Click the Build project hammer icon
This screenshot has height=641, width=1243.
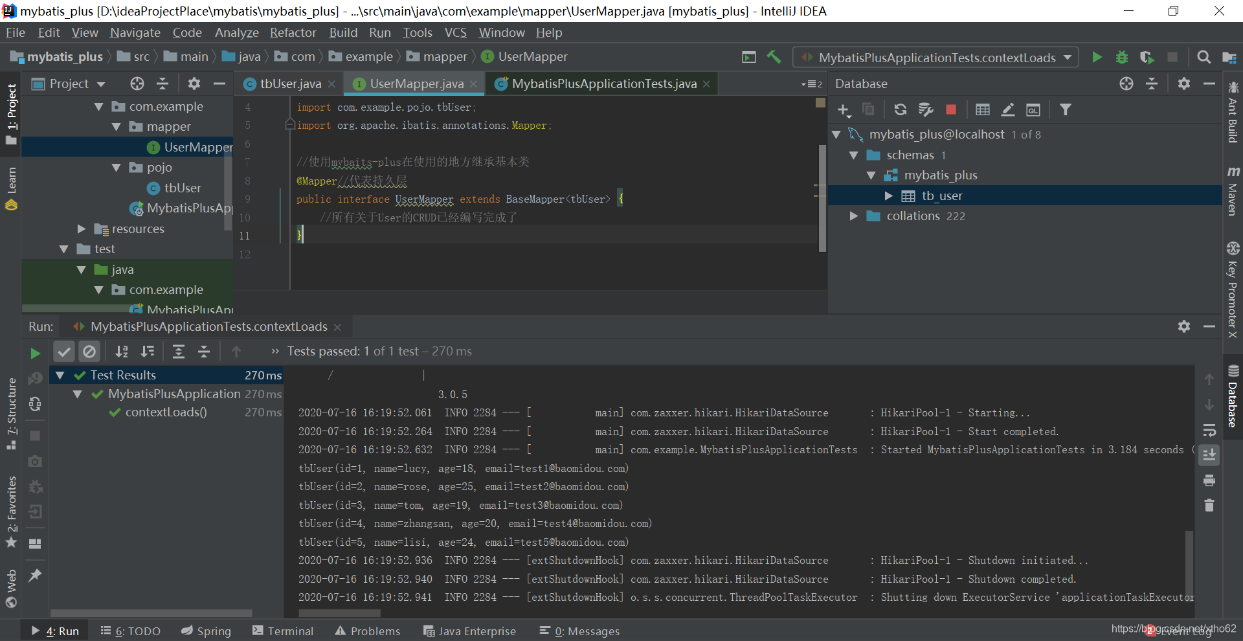pyautogui.click(x=774, y=57)
